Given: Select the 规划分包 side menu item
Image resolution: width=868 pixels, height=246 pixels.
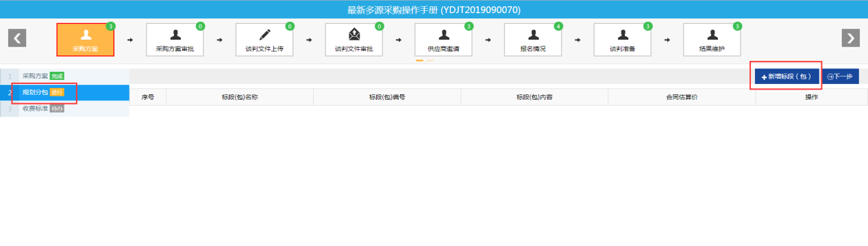Looking at the screenshot, I should [65, 92].
